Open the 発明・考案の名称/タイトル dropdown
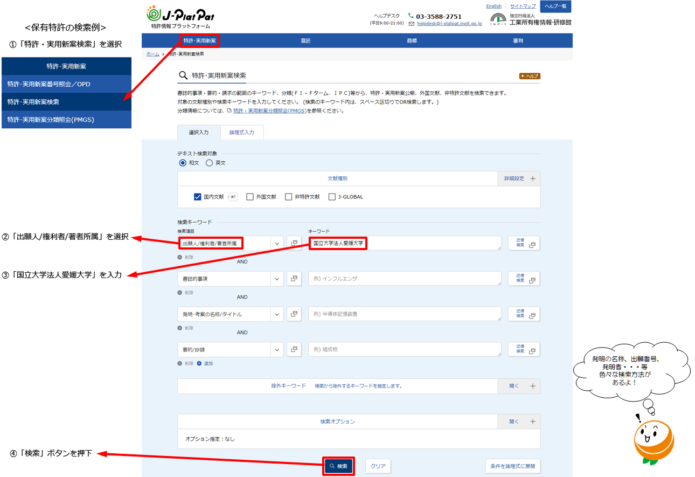This screenshot has height=477, width=695. [230, 314]
